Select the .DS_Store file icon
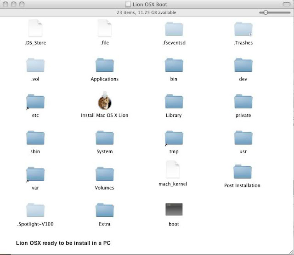The width and height of the screenshot is (294, 255). (35, 29)
